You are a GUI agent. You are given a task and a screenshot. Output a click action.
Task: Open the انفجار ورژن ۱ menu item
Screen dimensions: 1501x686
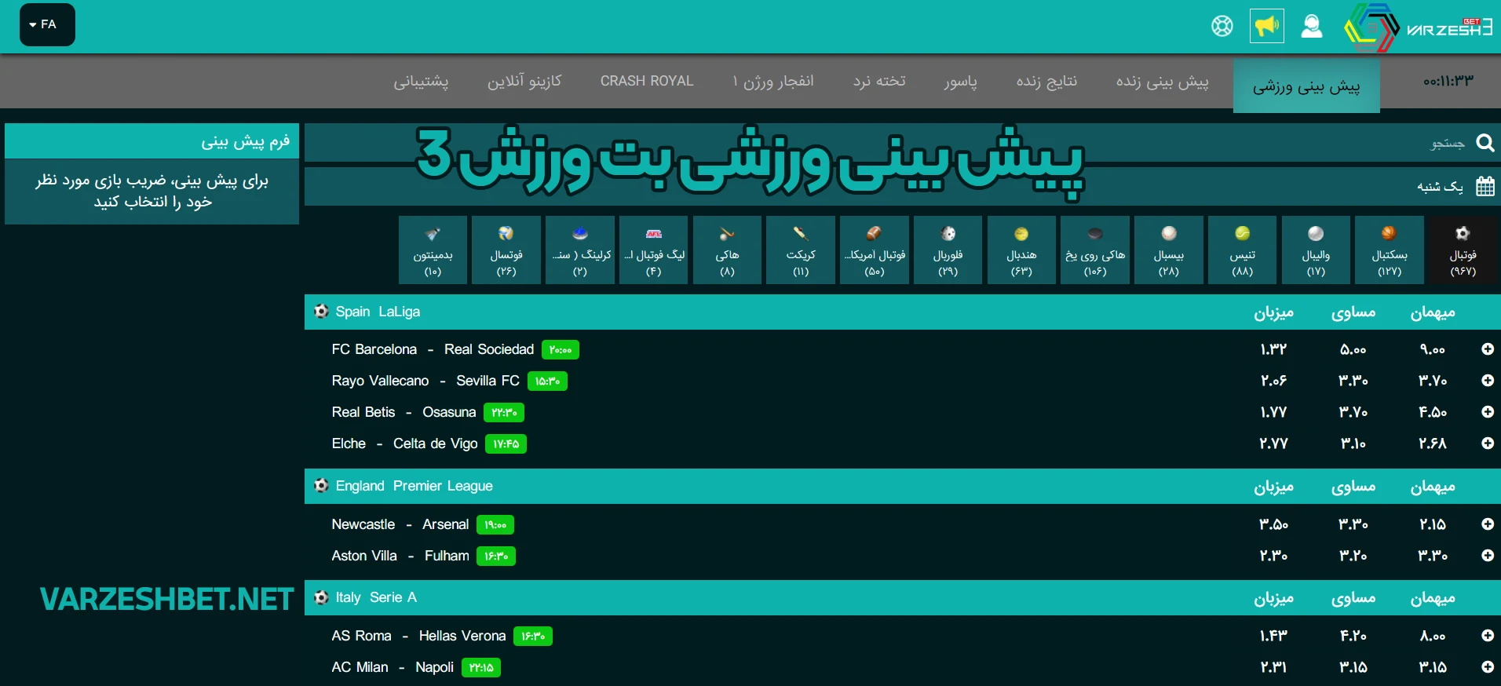773,82
